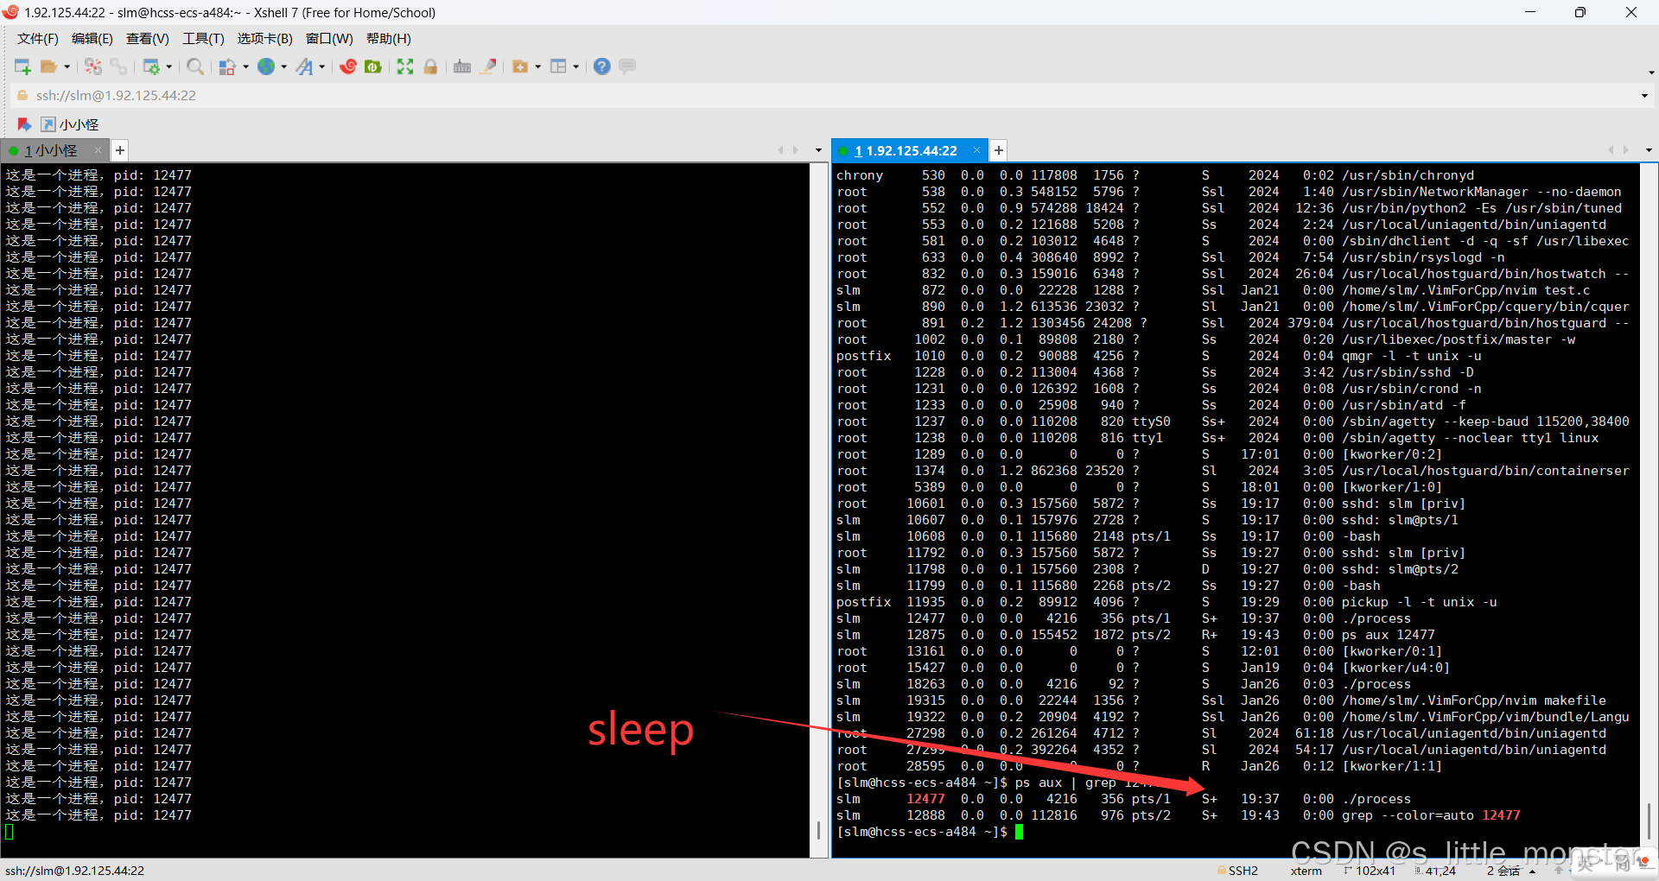Click the blue Help question mark icon
1659x881 pixels.
click(602, 67)
